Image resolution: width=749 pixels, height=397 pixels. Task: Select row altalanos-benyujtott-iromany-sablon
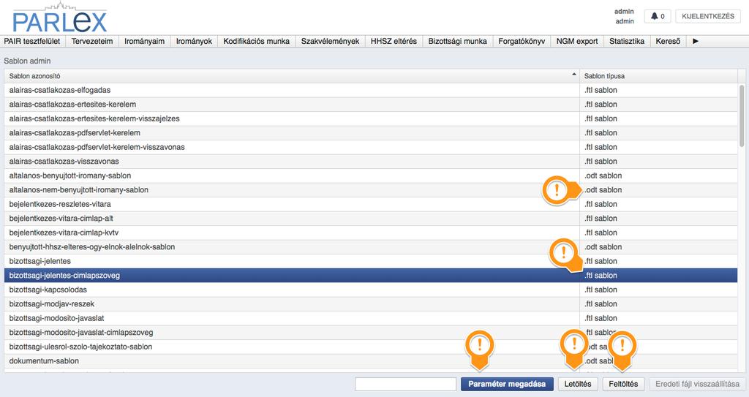tap(371, 175)
